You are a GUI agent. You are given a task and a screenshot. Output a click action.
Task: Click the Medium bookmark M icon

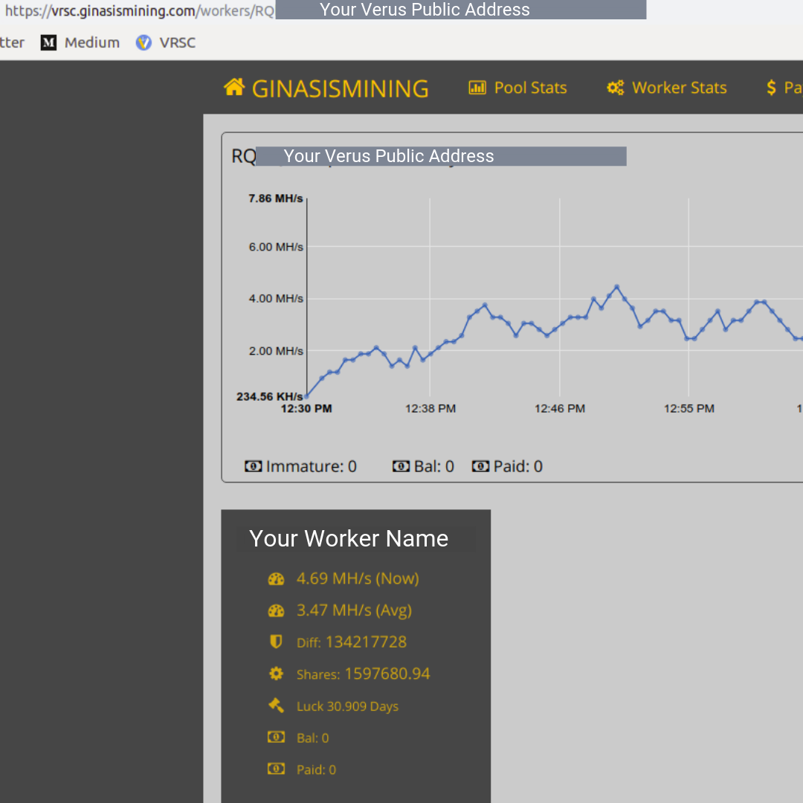click(x=48, y=42)
